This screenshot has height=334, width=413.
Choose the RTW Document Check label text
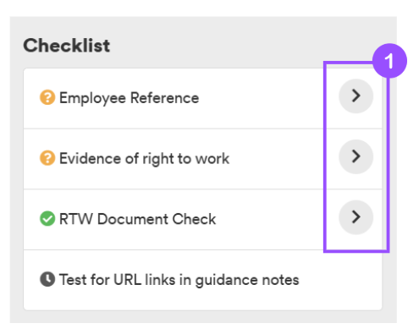coord(137,219)
